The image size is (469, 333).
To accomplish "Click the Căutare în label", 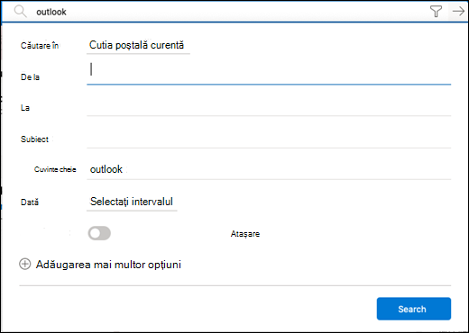I will point(40,46).
